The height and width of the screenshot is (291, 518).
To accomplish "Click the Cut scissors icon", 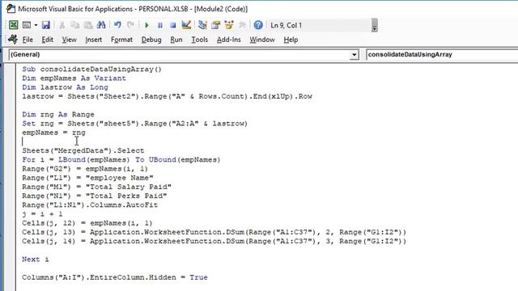I will tap(62, 25).
